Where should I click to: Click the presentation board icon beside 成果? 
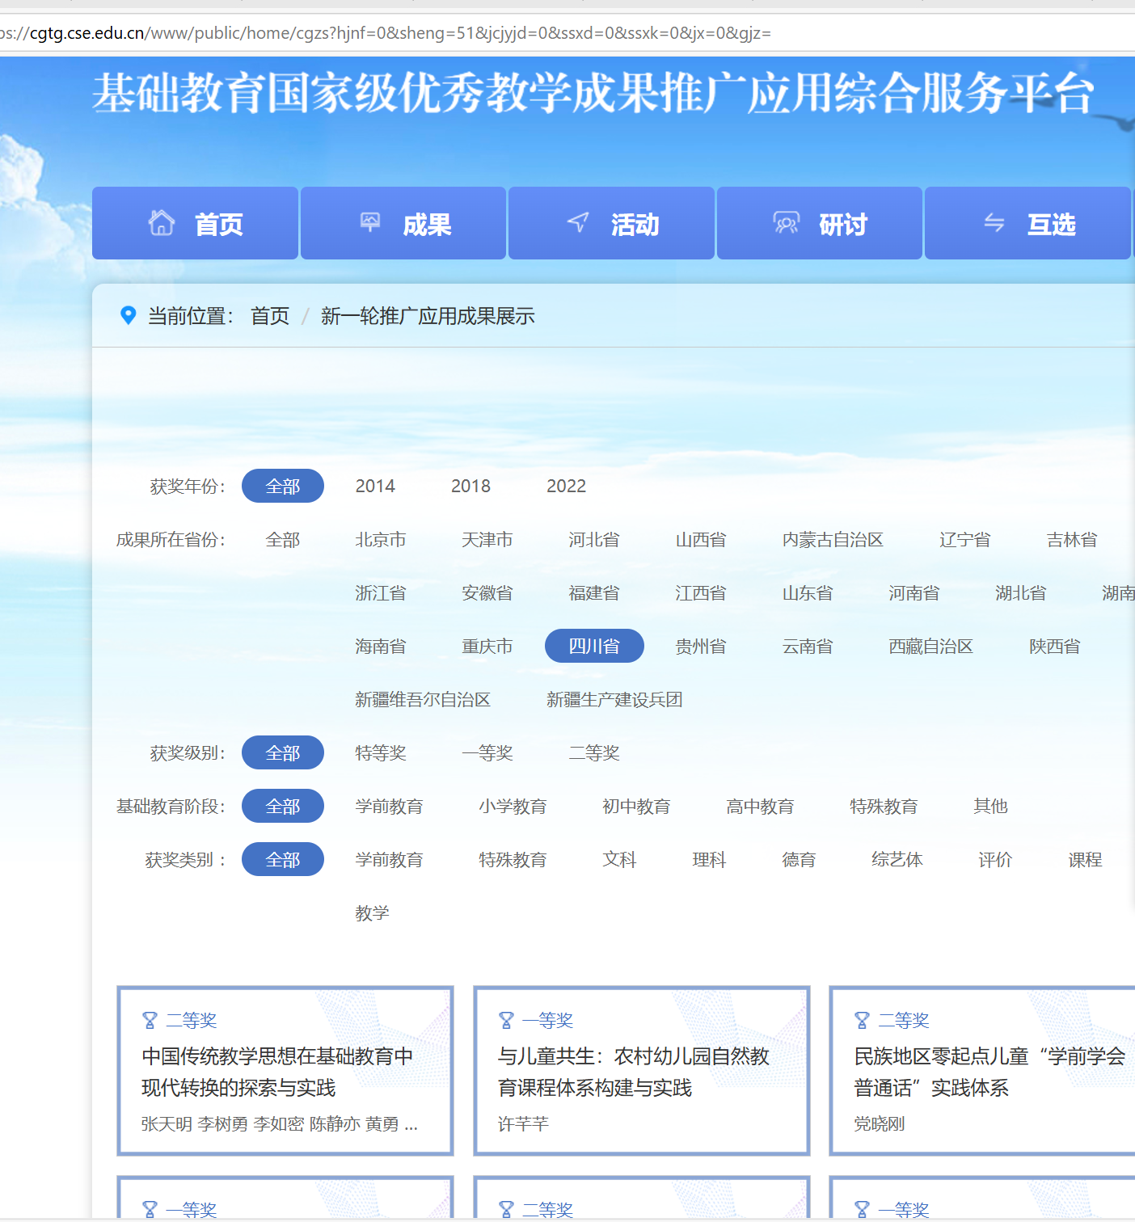(370, 222)
